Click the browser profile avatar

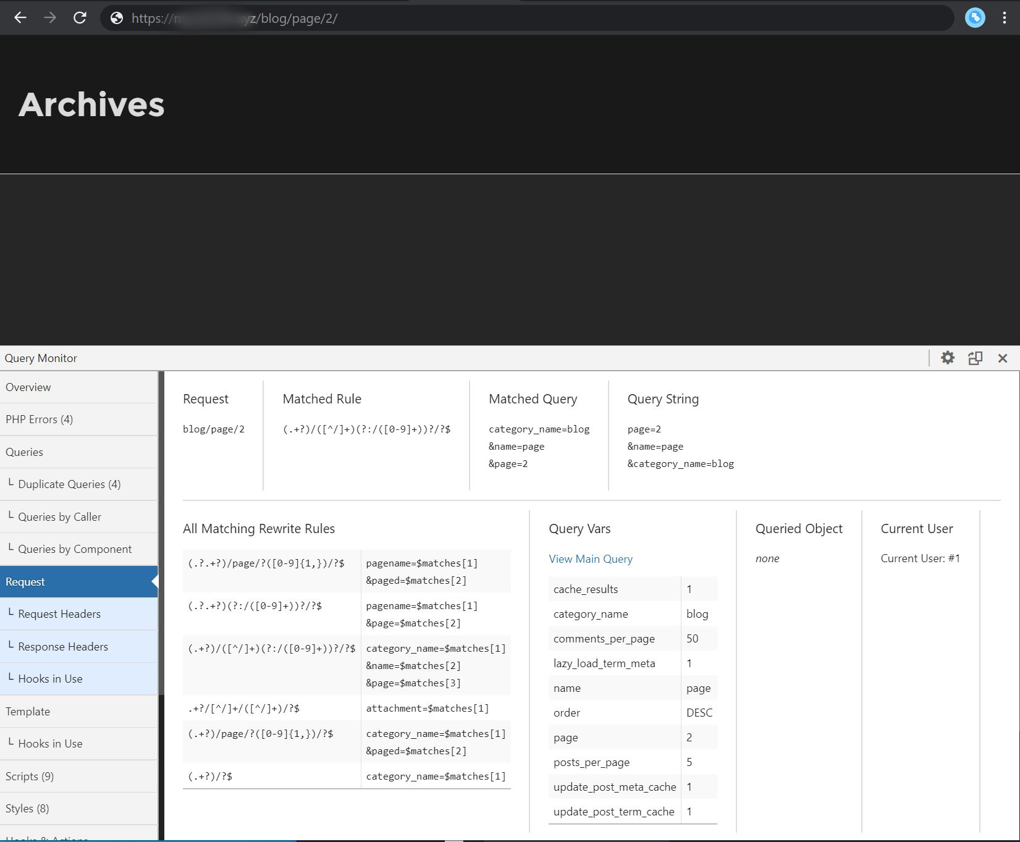[975, 18]
